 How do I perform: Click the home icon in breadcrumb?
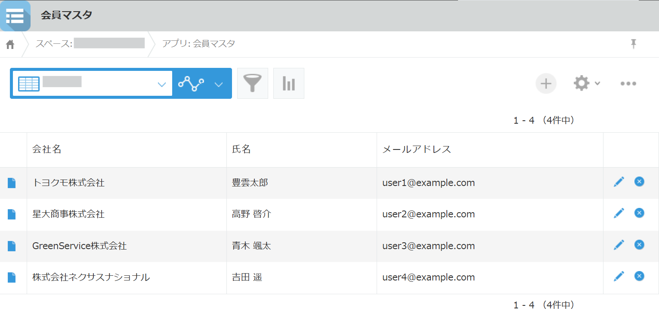[x=10, y=44]
